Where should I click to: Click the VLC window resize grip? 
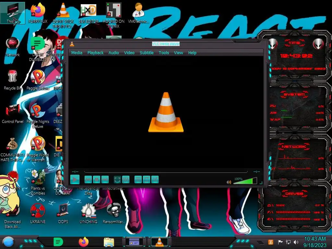click(261, 183)
